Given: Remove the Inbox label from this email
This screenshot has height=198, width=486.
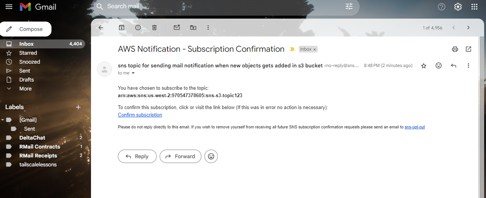Looking at the screenshot, I should (x=314, y=49).
